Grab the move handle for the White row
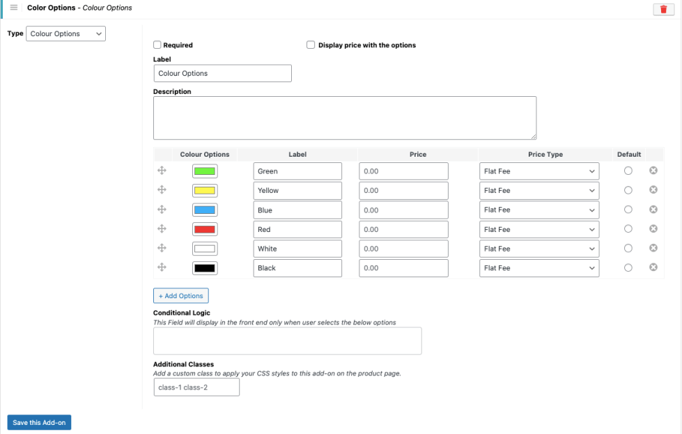The width and height of the screenshot is (682, 434). 162,248
